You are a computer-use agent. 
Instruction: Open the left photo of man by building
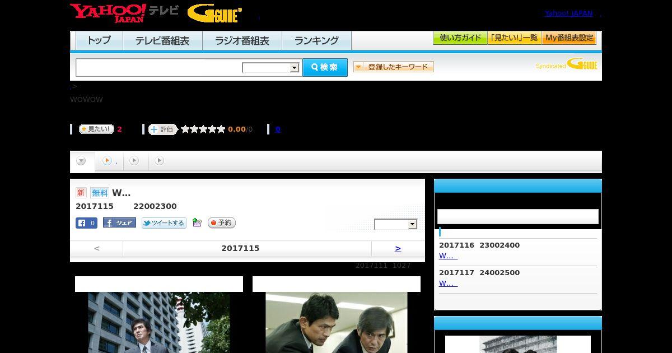click(x=159, y=323)
